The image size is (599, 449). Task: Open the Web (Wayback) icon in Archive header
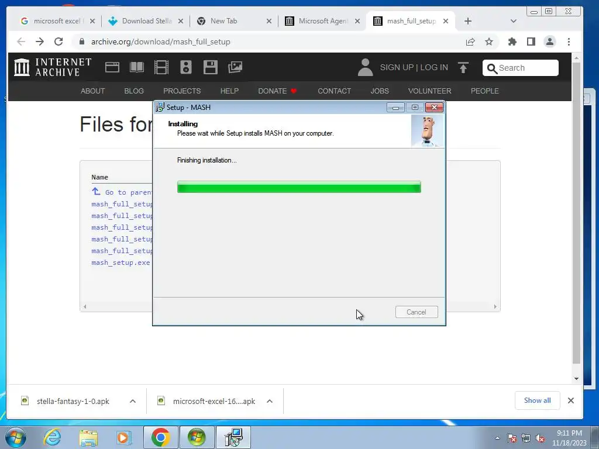(112, 67)
